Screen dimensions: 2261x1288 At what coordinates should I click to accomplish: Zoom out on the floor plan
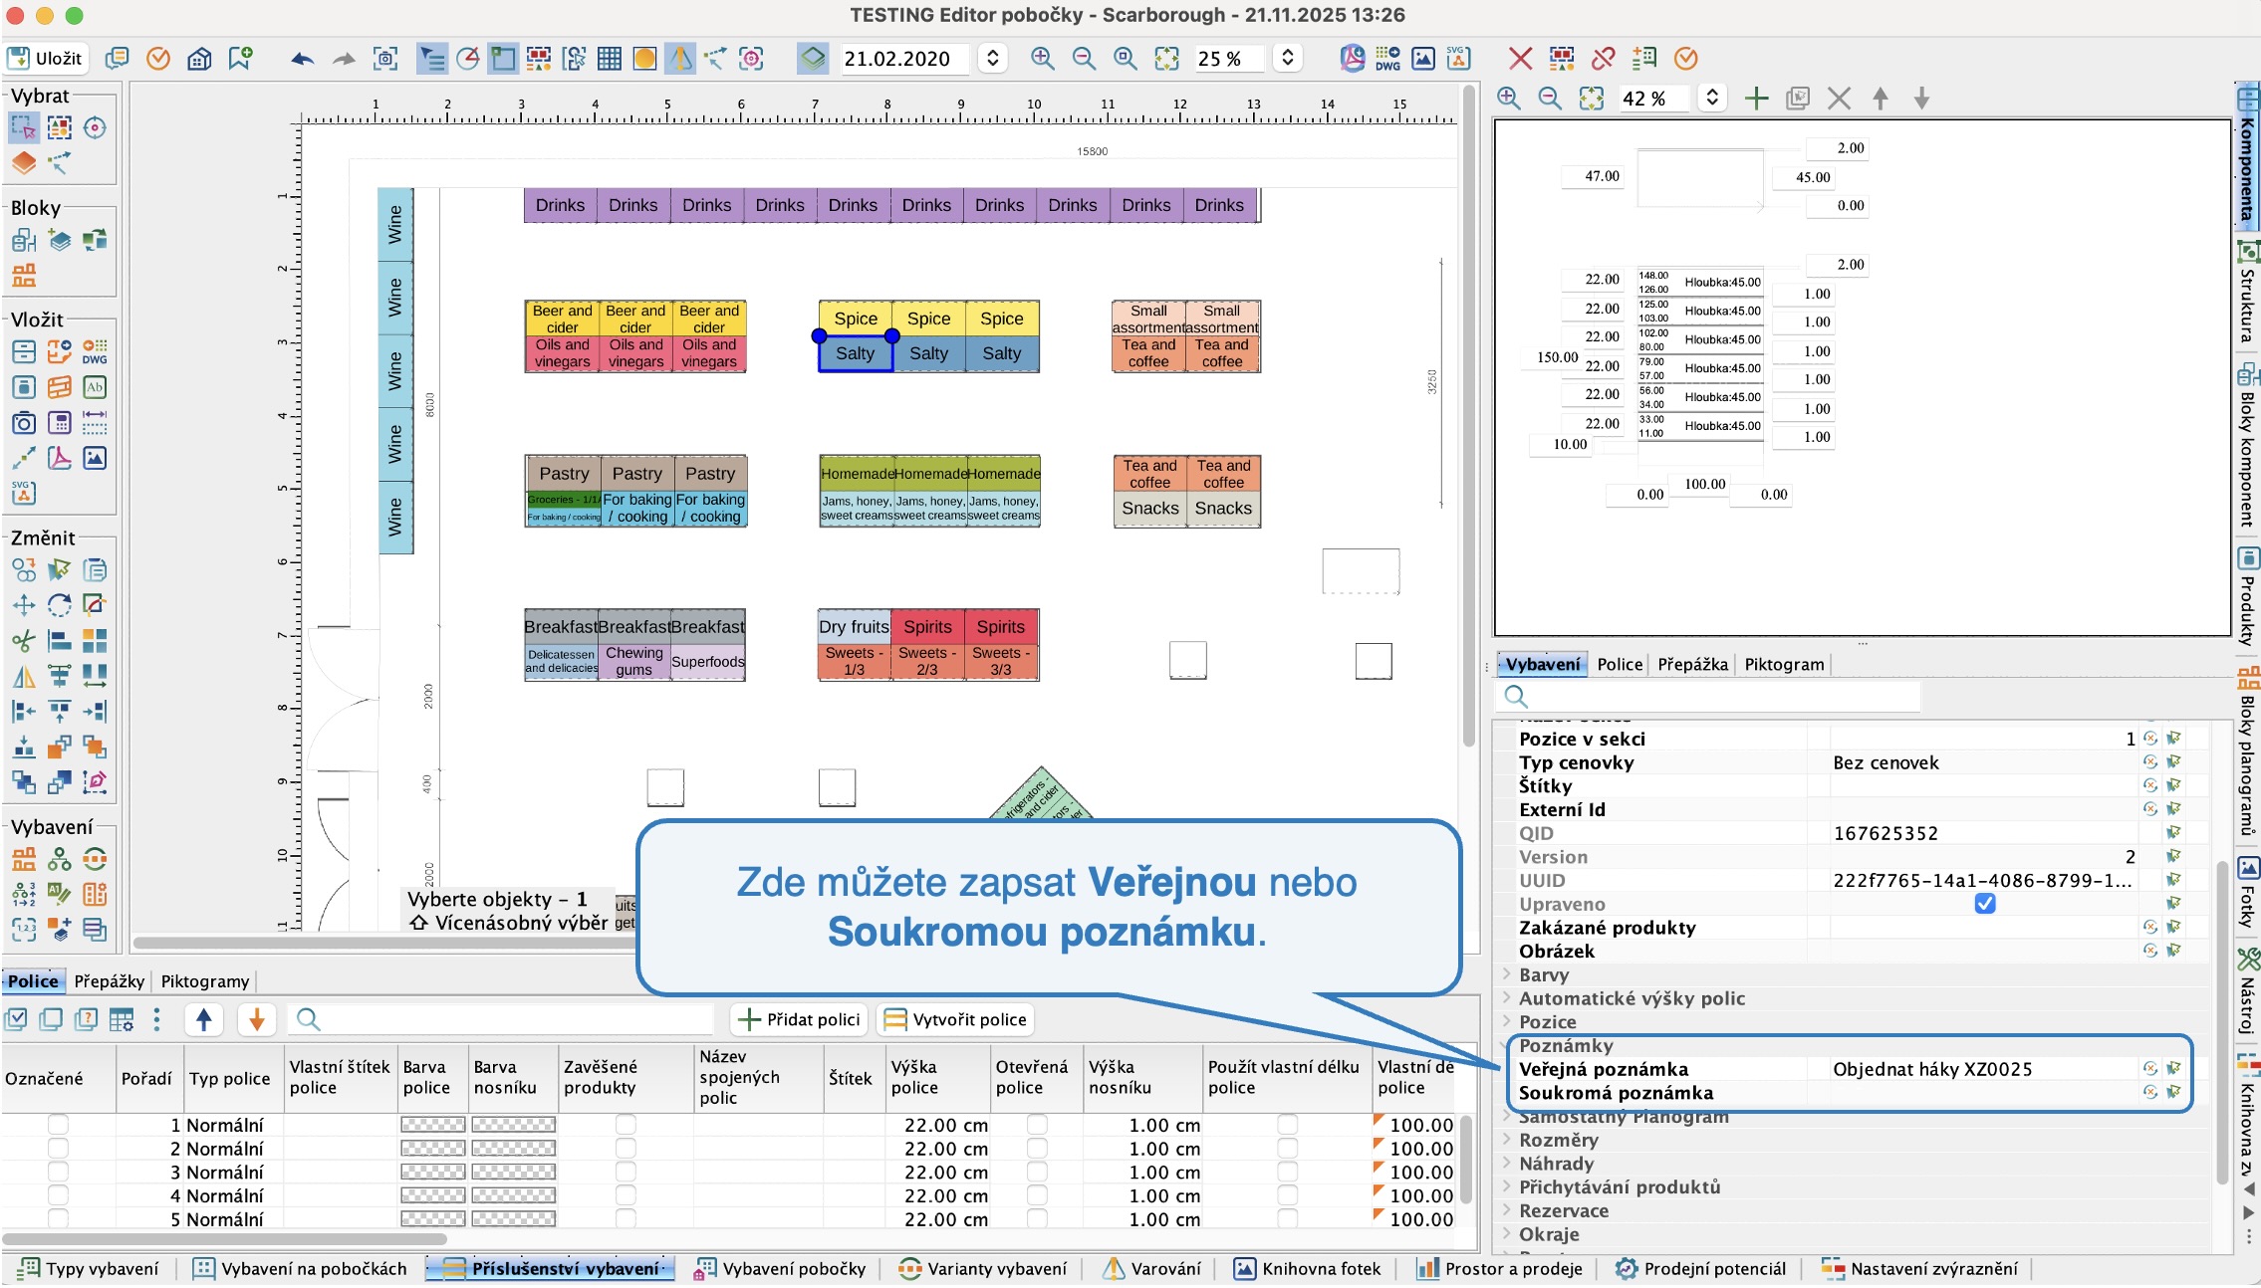click(x=1084, y=59)
